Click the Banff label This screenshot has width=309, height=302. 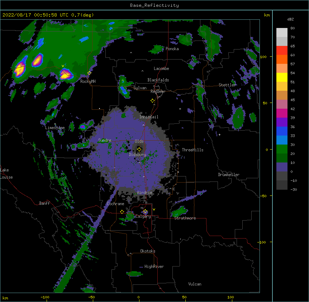(44, 203)
